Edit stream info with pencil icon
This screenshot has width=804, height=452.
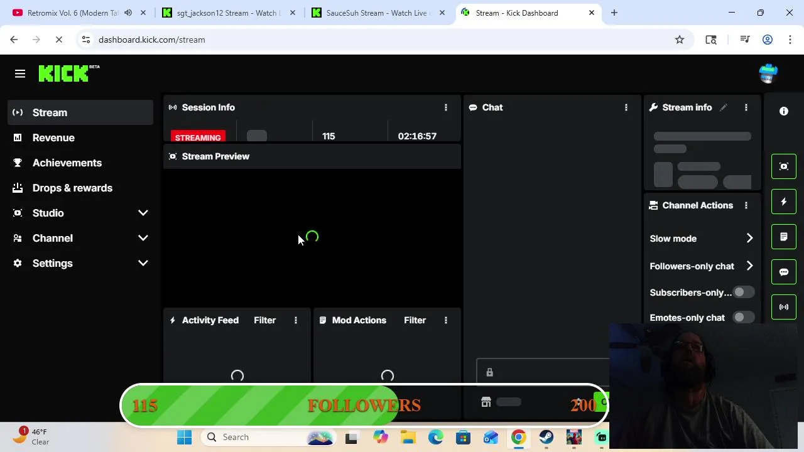coord(724,107)
